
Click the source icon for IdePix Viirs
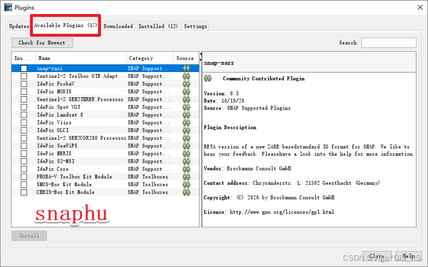coord(186,123)
